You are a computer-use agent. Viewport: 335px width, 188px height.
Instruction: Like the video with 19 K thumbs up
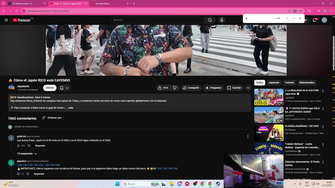pos(163,88)
